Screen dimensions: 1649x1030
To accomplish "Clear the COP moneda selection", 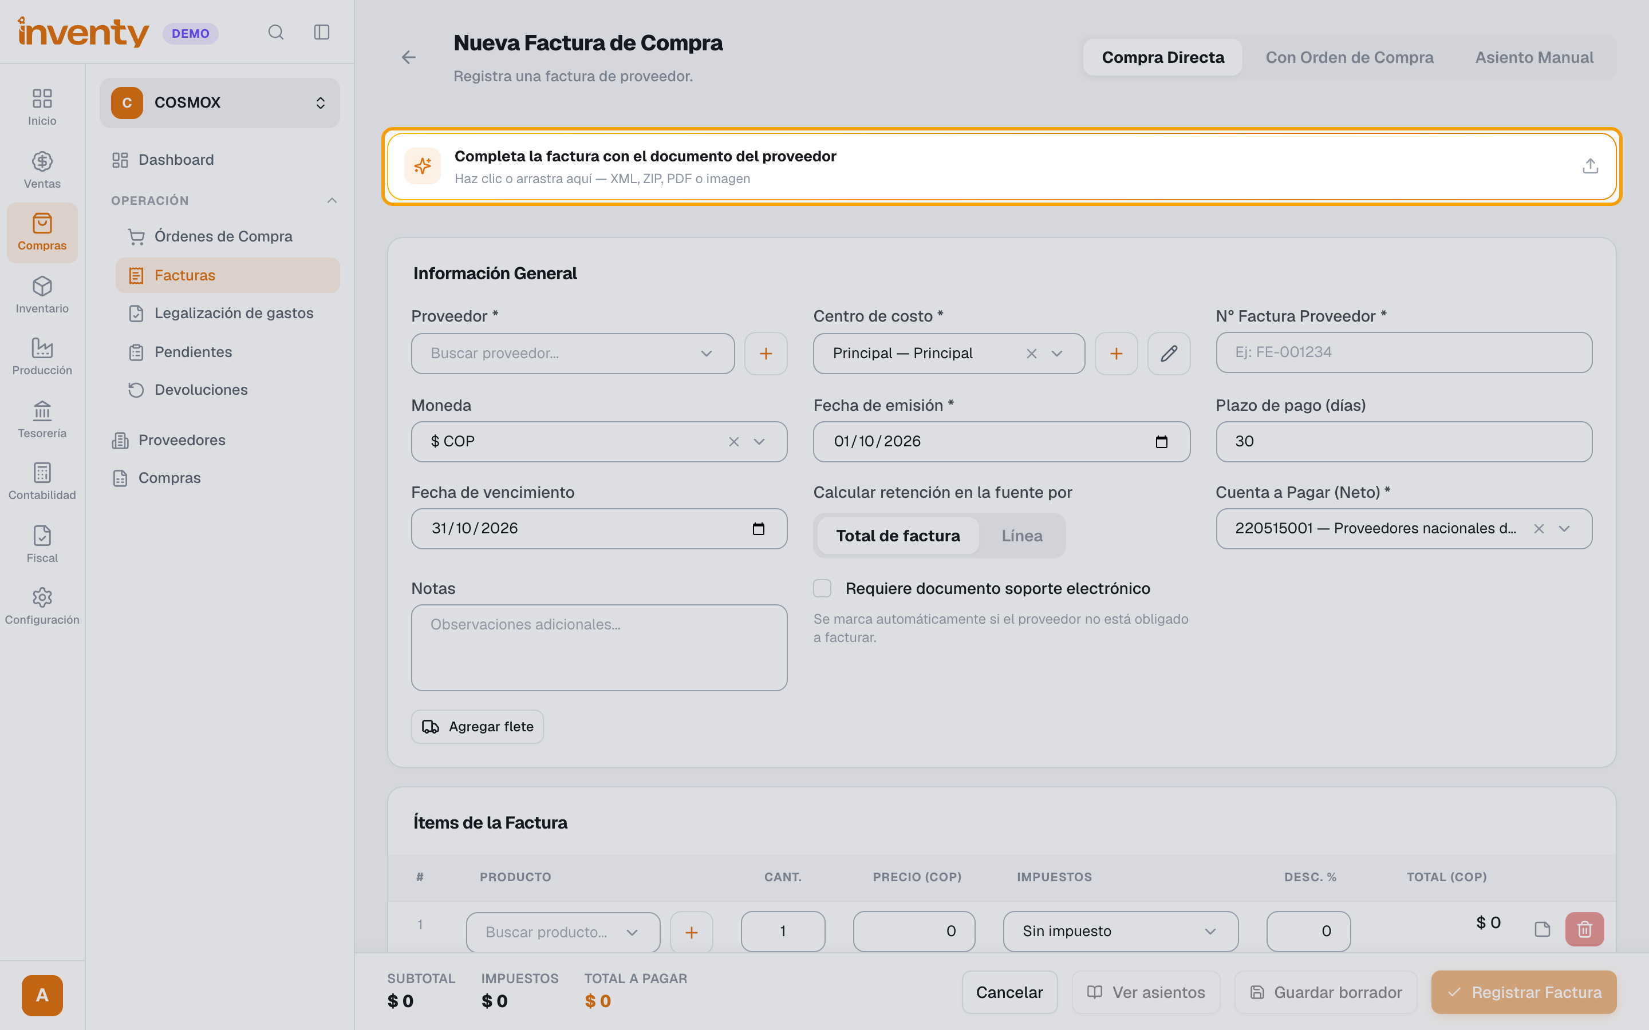I will tap(734, 441).
